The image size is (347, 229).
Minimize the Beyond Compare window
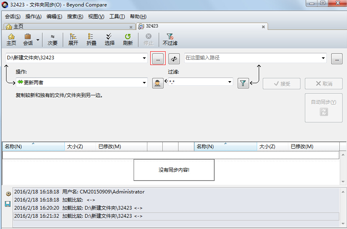click(x=312, y=3)
